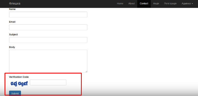
Task: Focus the Name input field
Action: pyautogui.click(x=48, y=15)
